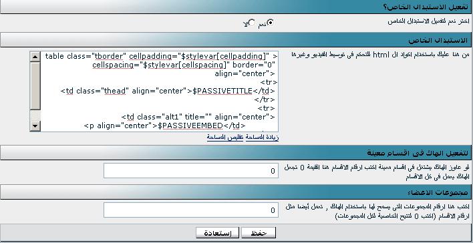This screenshot has width=473, height=243.
Task: Place cursor on $PASSIVEEMBED in the code
Action: point(192,126)
